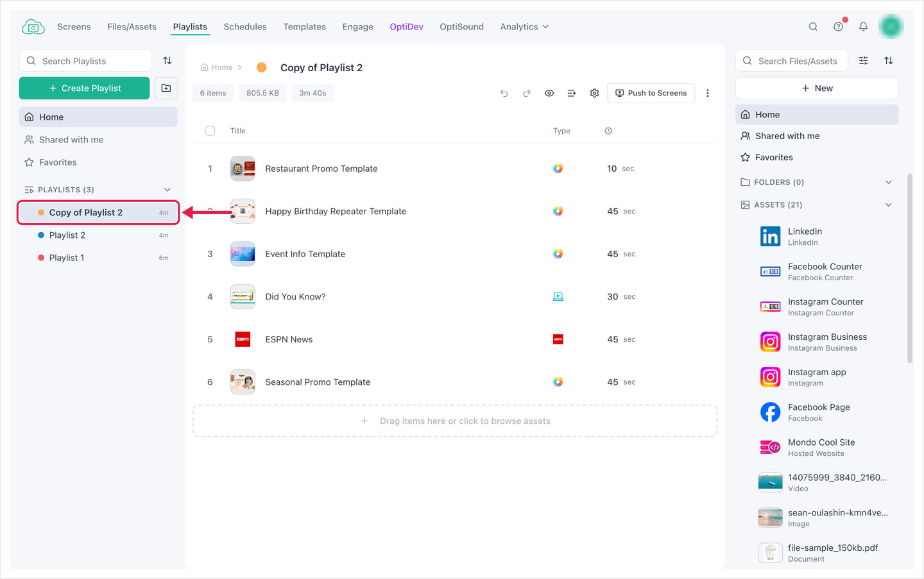Expand the FOLDERS (0) section
The width and height of the screenshot is (924, 579).
tap(889, 182)
